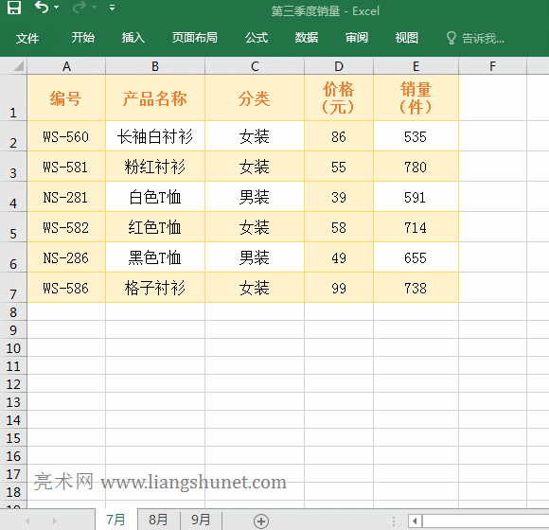Click the Save icon in the quick access toolbar

[x=14, y=8]
